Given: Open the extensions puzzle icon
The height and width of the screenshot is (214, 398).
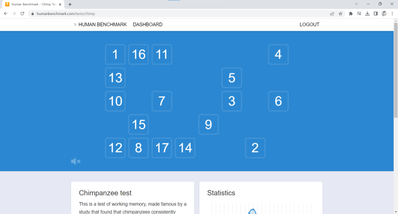Looking at the screenshot, I should (351, 14).
